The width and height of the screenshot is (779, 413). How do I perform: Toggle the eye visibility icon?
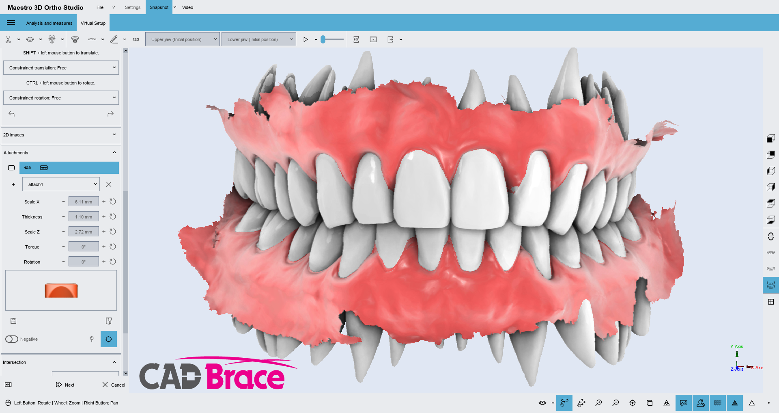(542, 403)
